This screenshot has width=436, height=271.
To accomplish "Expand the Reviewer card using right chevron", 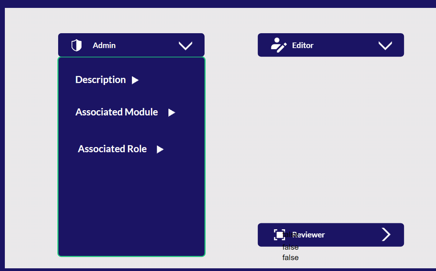I will tap(386, 234).
